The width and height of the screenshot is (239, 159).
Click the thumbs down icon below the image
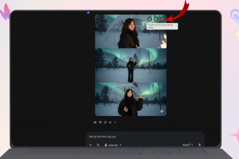coord(100,122)
